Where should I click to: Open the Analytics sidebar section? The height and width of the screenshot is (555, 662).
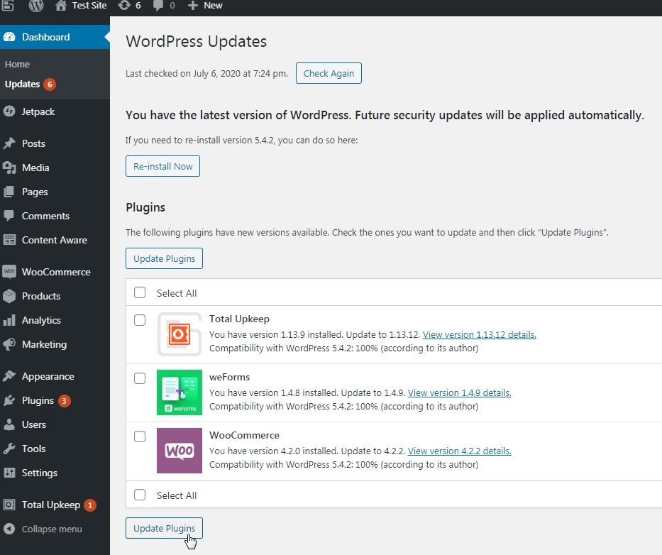point(41,320)
